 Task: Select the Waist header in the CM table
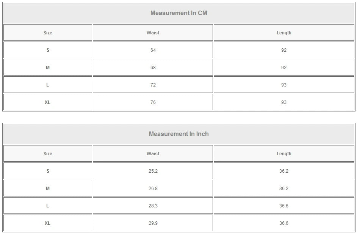tap(153, 33)
